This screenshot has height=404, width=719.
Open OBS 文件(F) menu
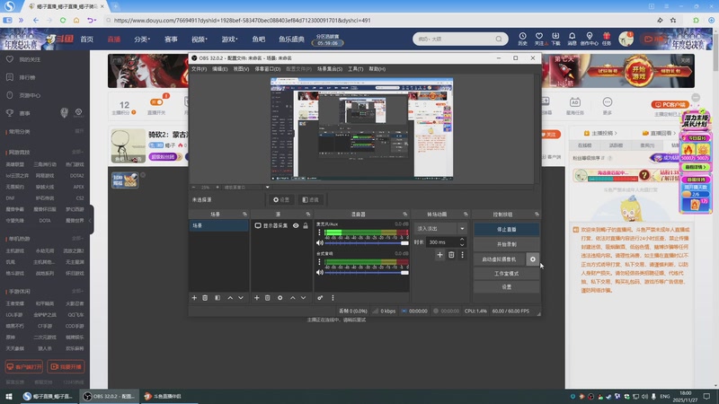click(199, 69)
